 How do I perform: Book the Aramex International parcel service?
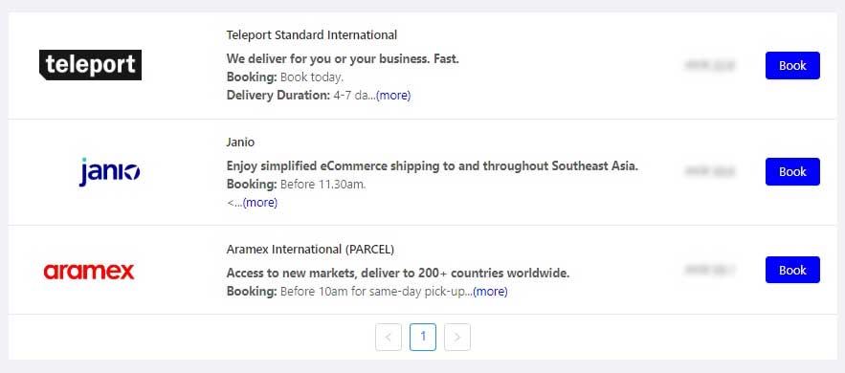pos(792,270)
